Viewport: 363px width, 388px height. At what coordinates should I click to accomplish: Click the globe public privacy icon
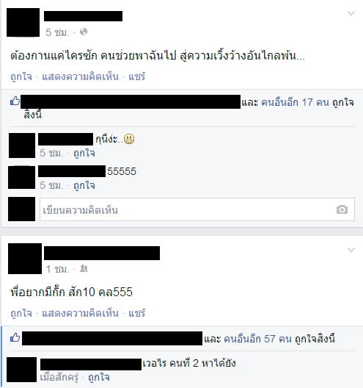pyautogui.click(x=84, y=32)
